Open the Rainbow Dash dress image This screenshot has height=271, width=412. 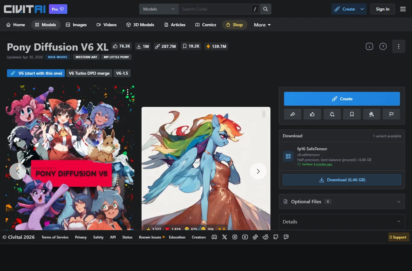click(x=206, y=169)
